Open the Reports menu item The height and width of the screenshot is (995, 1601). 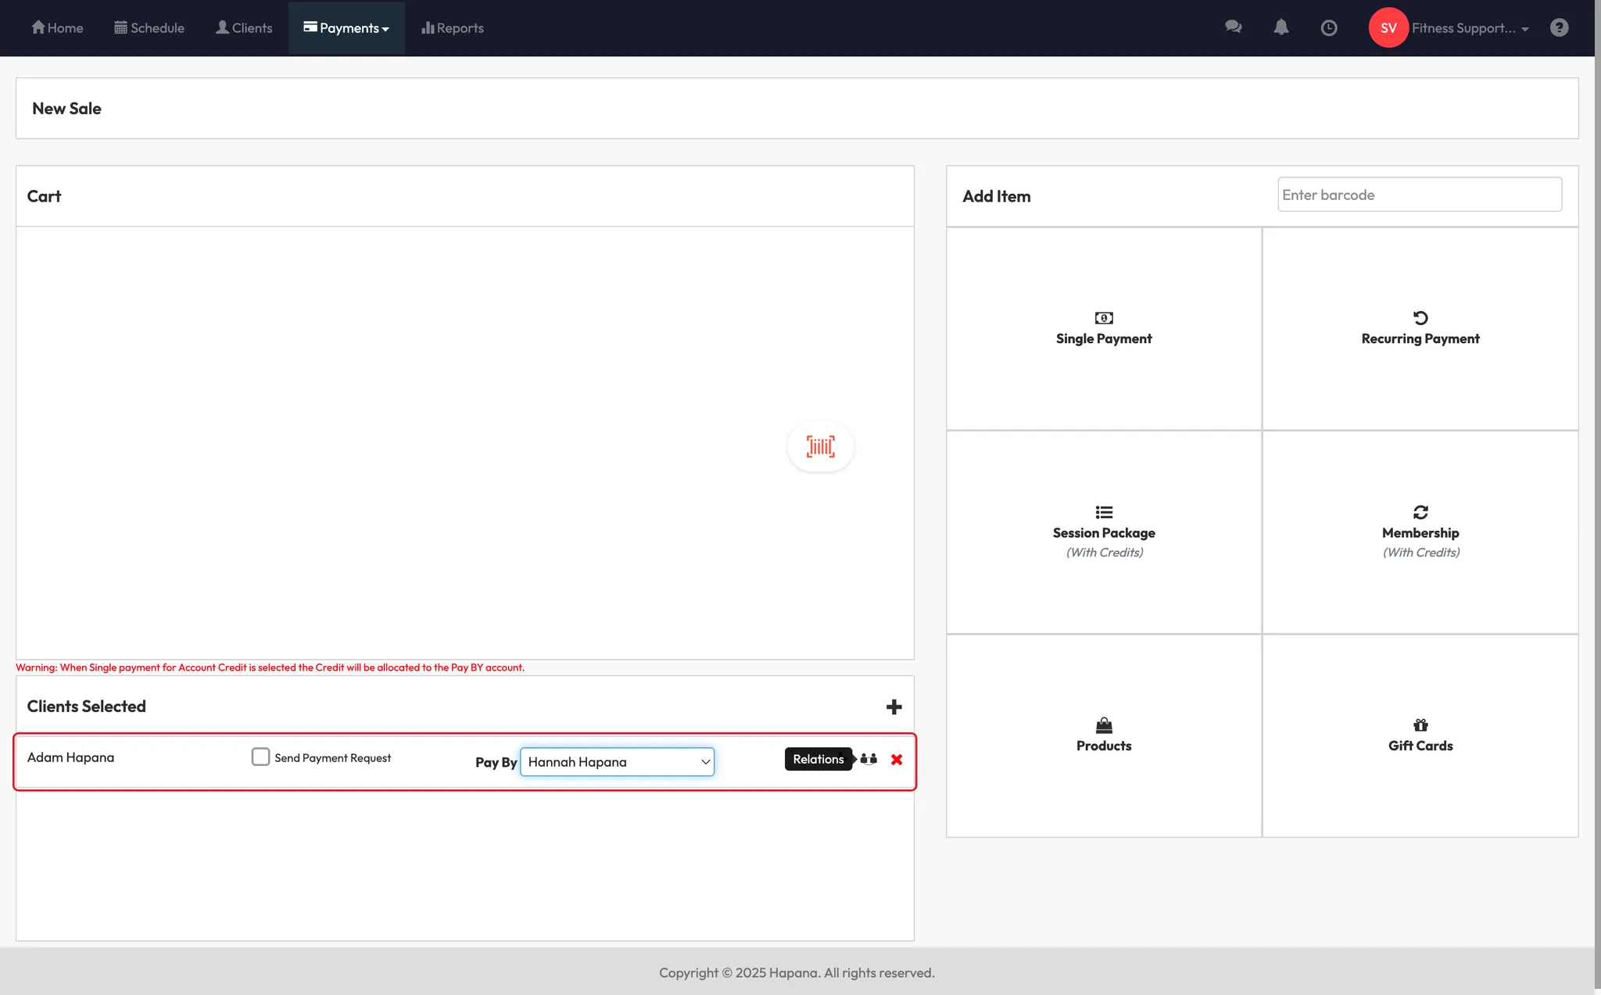tap(453, 28)
